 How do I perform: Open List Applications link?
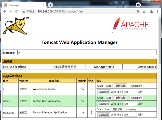15,67
